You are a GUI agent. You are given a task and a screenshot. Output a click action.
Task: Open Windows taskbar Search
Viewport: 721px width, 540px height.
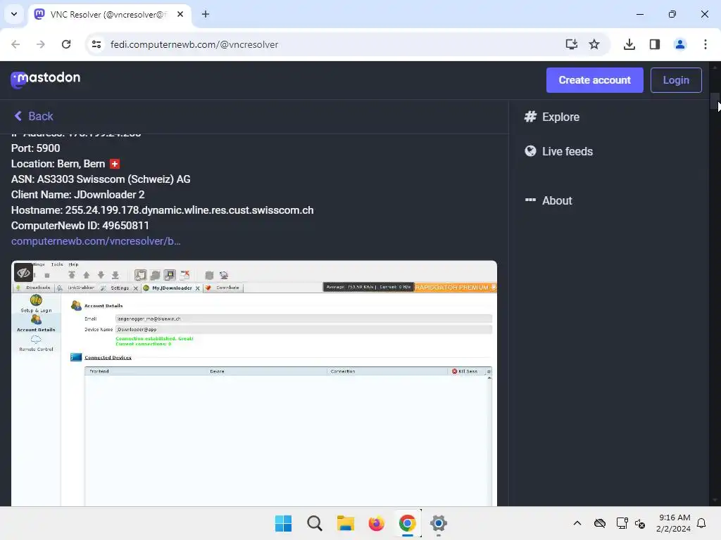(x=315, y=523)
